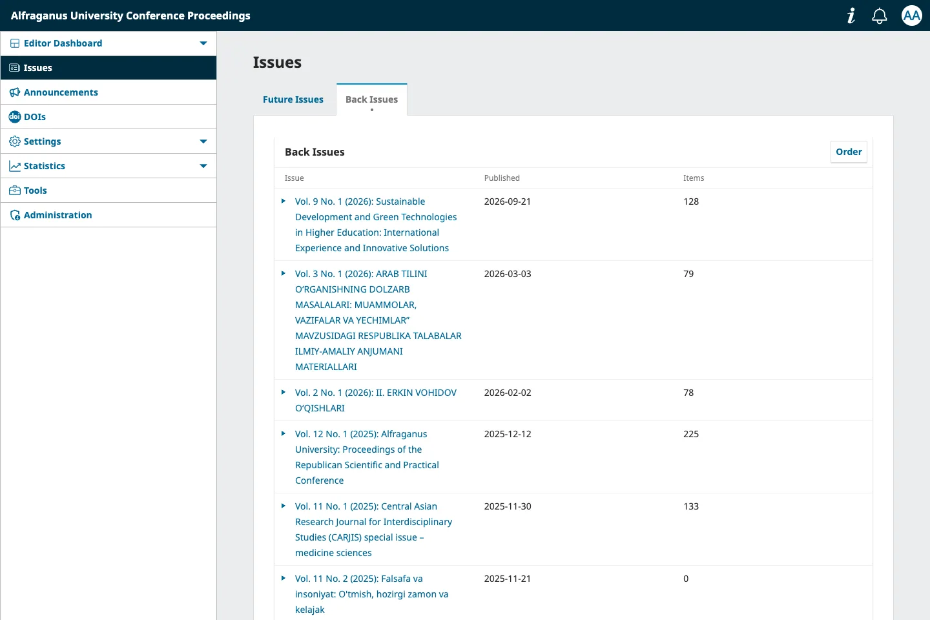This screenshot has width=930, height=620.
Task: Click the Settings gear icon
Action: [15, 141]
